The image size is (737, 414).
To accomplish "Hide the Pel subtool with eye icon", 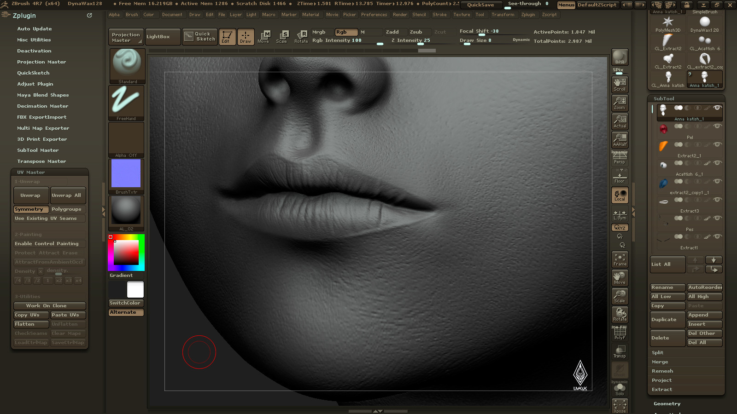I will pos(717,126).
